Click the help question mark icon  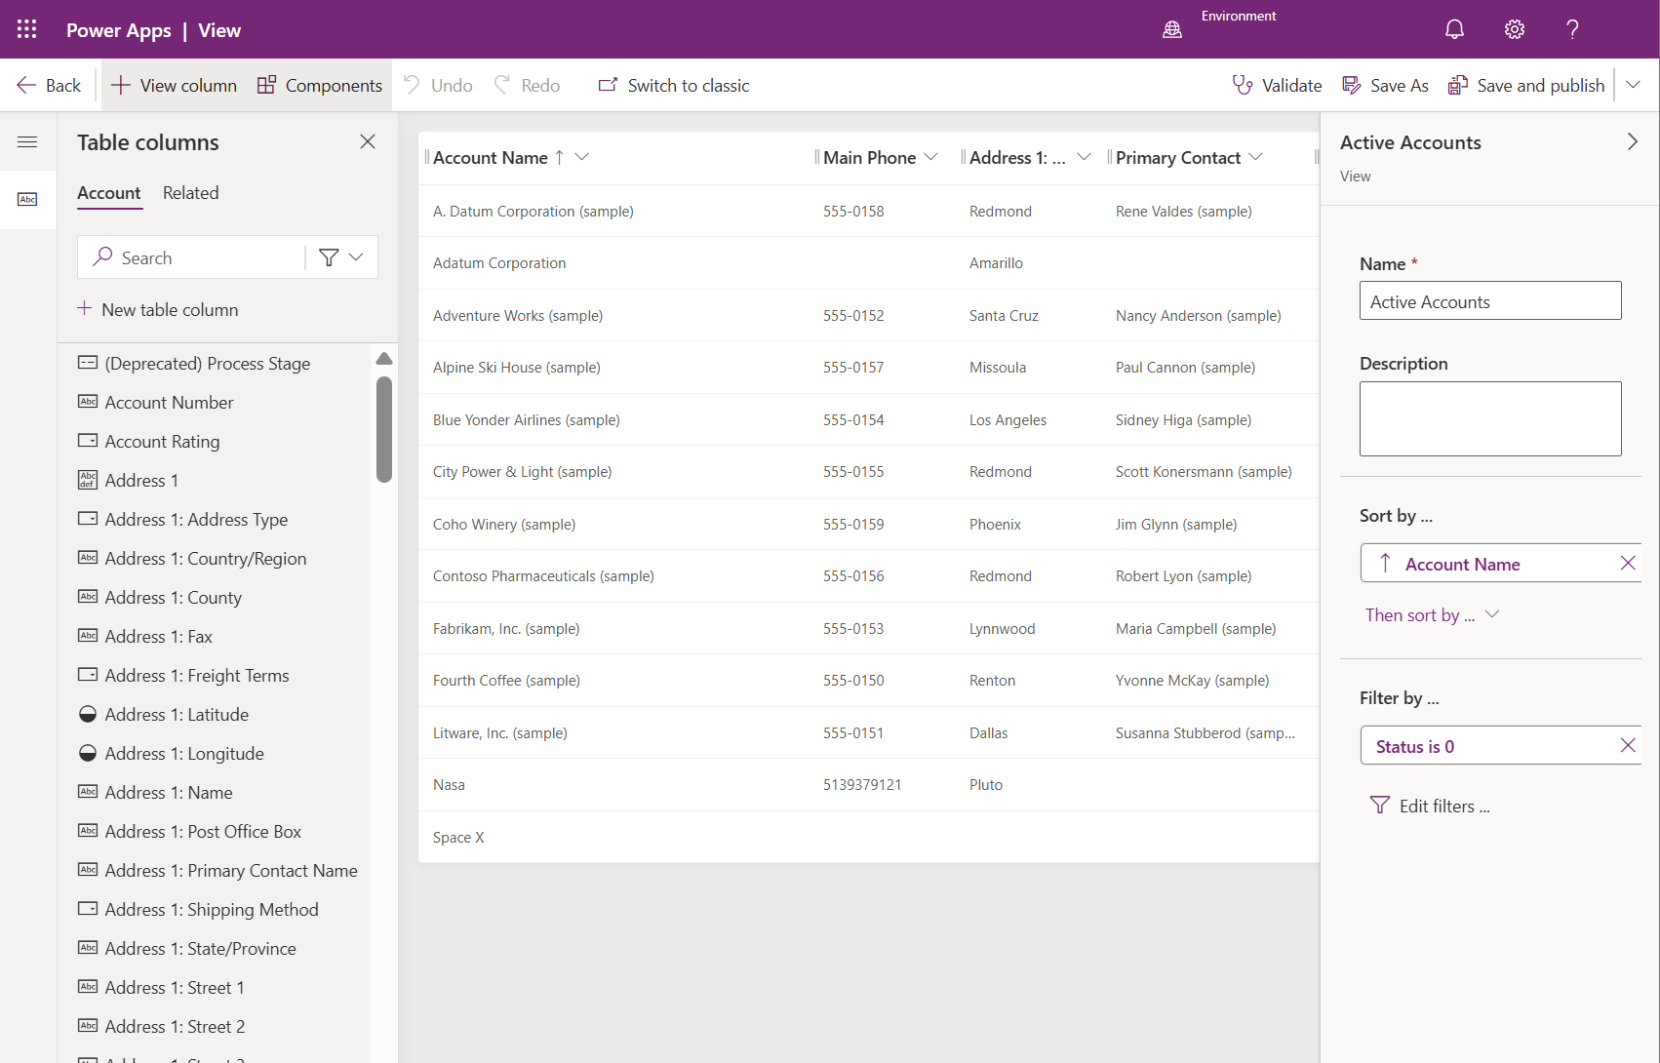point(1572,29)
